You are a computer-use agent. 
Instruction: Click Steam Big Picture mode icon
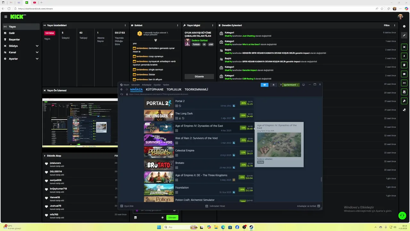pyautogui.click(x=303, y=85)
